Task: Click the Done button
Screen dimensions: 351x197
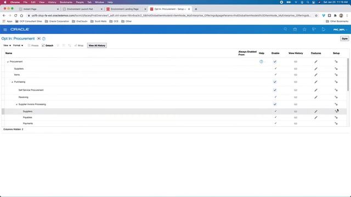Action: (x=344, y=39)
